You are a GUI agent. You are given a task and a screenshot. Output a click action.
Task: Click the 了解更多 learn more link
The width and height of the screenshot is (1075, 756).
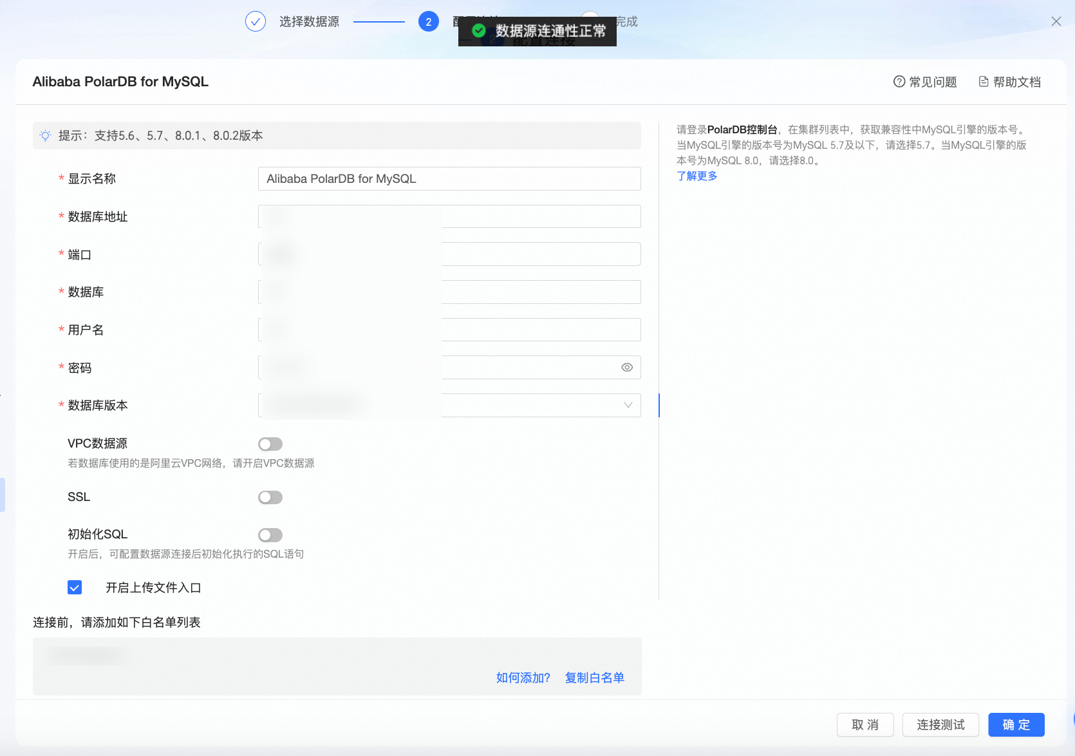point(696,176)
